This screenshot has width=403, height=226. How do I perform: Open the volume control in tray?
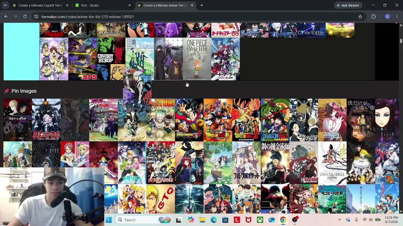tap(371, 220)
